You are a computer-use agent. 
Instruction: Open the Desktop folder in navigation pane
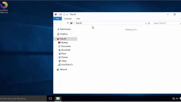(x=64, y=42)
